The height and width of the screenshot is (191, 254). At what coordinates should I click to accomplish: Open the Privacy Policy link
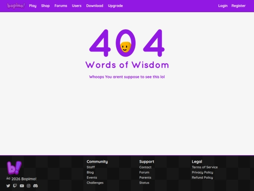click(202, 172)
